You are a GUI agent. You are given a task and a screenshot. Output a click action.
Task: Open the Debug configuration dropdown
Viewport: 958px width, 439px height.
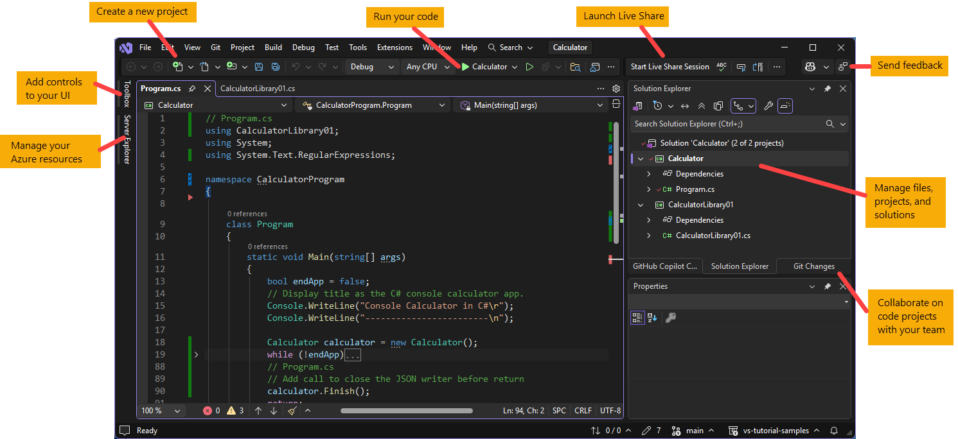[372, 66]
